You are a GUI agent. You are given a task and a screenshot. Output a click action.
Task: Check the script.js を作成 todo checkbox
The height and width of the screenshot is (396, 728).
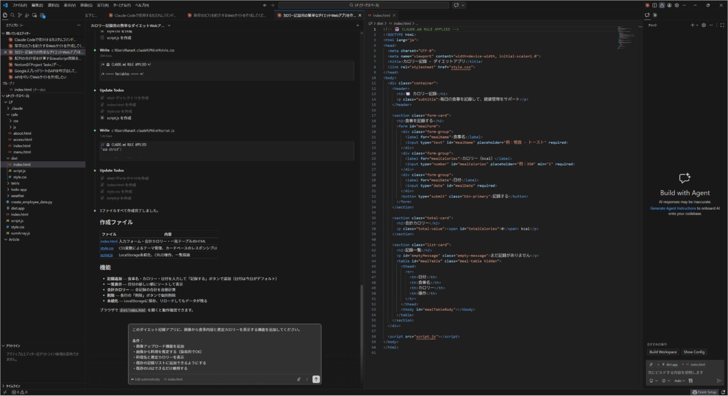[102, 118]
